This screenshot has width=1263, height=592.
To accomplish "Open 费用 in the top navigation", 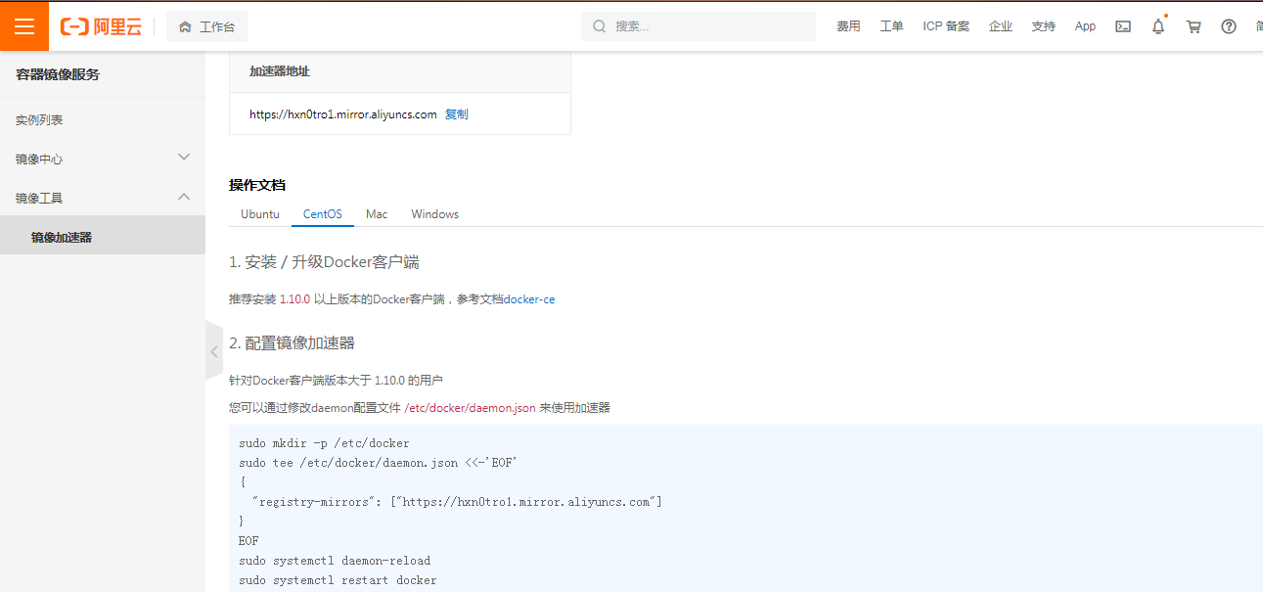I will [x=848, y=26].
